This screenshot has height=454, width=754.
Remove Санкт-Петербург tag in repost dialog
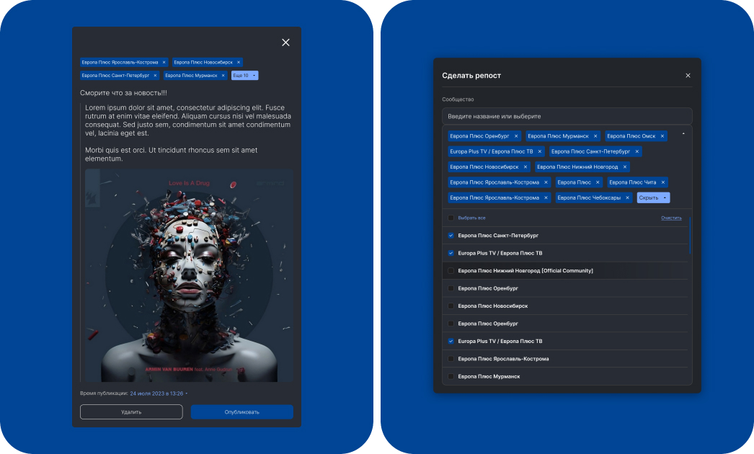click(x=637, y=151)
